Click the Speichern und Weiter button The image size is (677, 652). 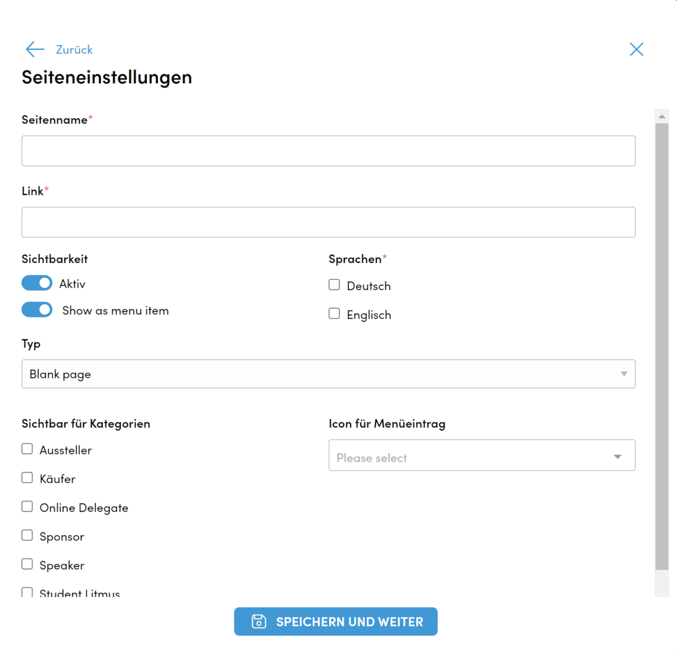tap(336, 621)
